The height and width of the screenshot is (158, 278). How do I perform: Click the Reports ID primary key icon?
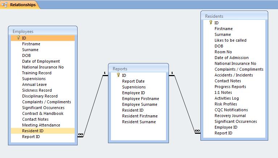118,75
